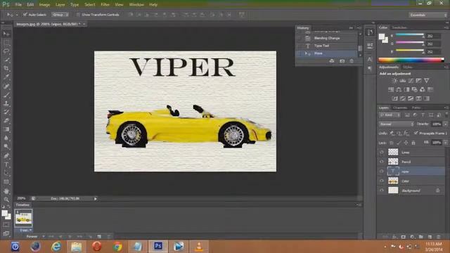Add a Levels adjustment
The width and height of the screenshot is (450, 253).
[403, 81]
